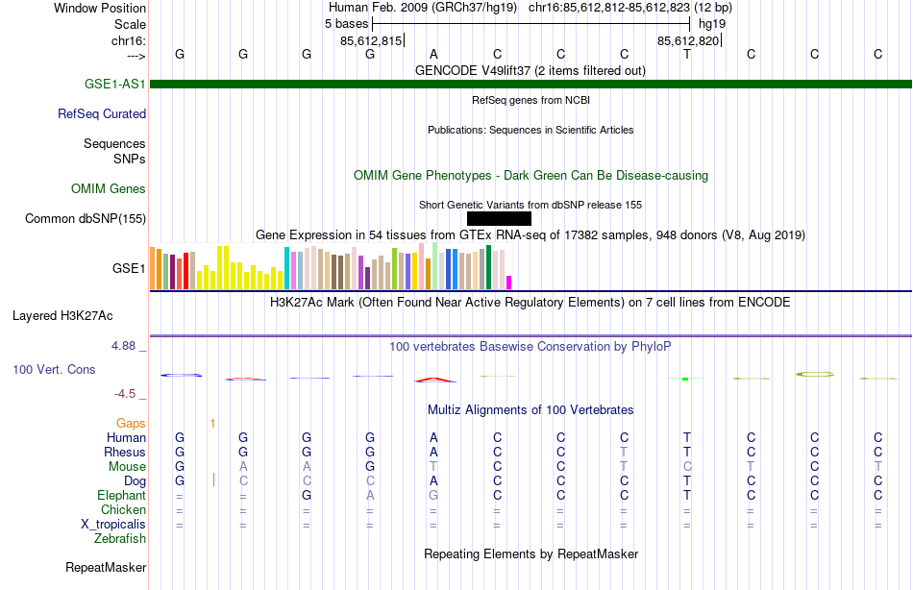Open the GSE1 GTEx expression bar chart
This screenshot has height=590, width=913.
click(331, 267)
